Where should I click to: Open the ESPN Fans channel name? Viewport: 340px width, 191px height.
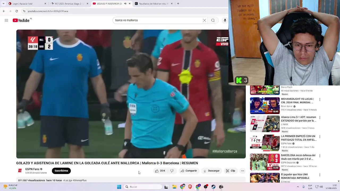(x=32, y=169)
